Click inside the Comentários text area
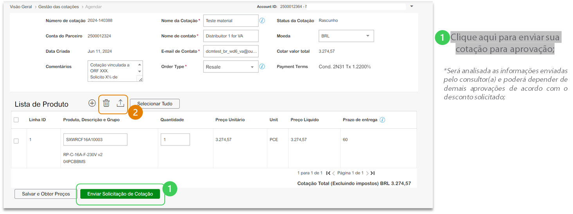The image size is (573, 214). [x=115, y=71]
